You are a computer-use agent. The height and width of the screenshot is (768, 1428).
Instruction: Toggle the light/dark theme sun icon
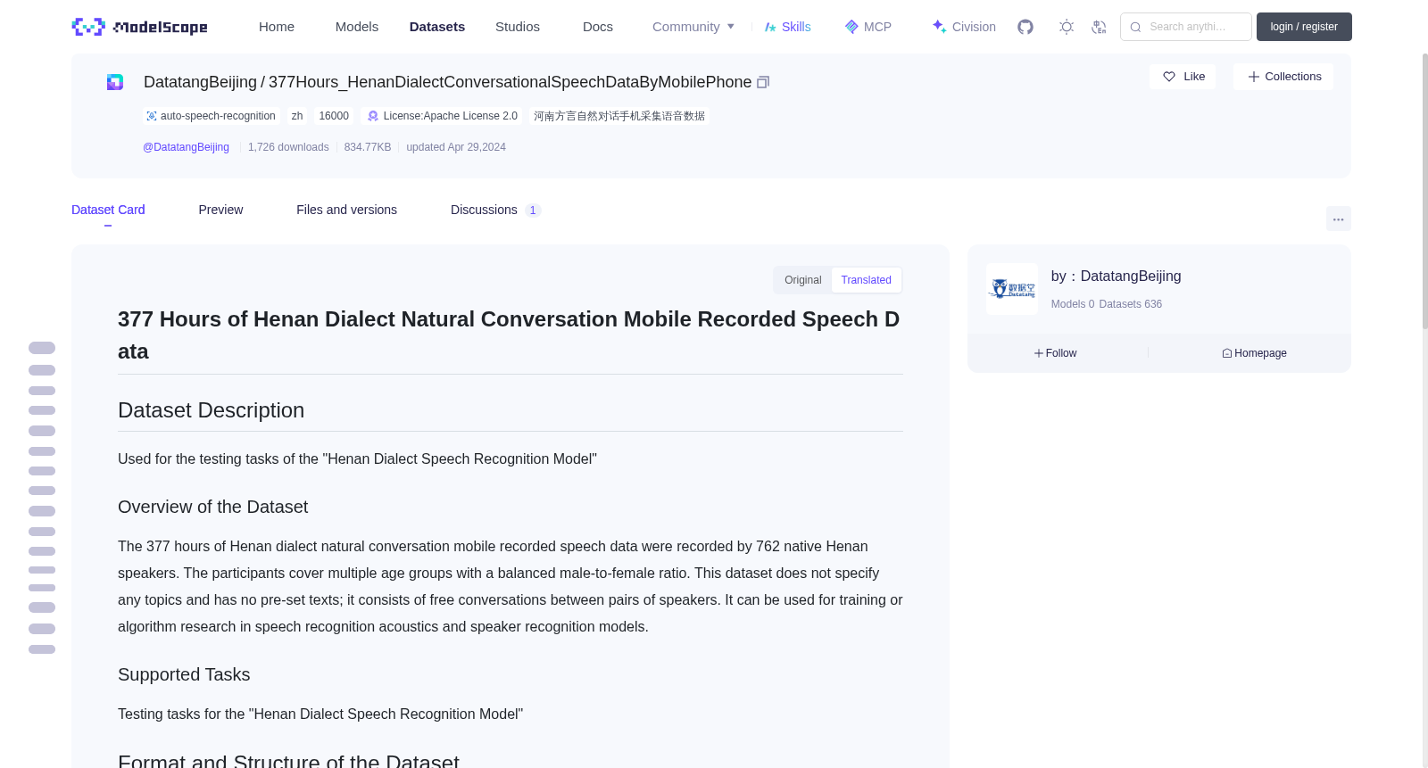click(x=1067, y=27)
